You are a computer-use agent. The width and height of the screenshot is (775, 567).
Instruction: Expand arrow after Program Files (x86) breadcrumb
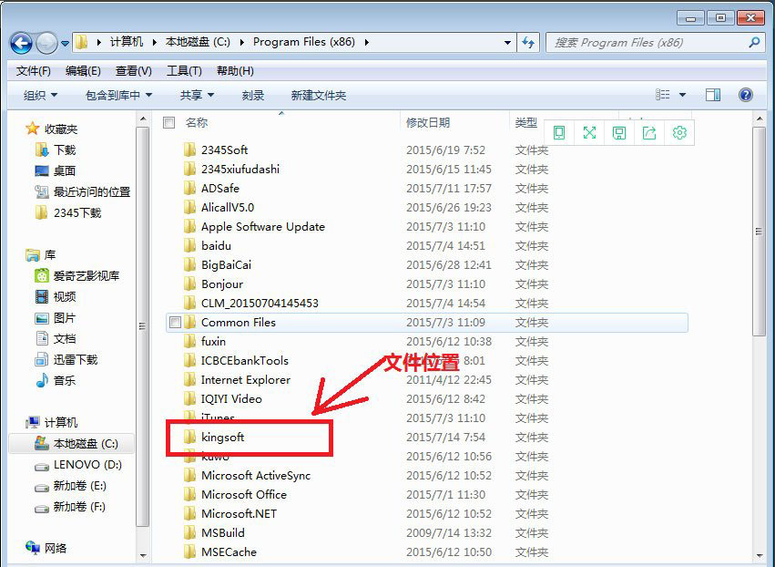click(x=367, y=43)
